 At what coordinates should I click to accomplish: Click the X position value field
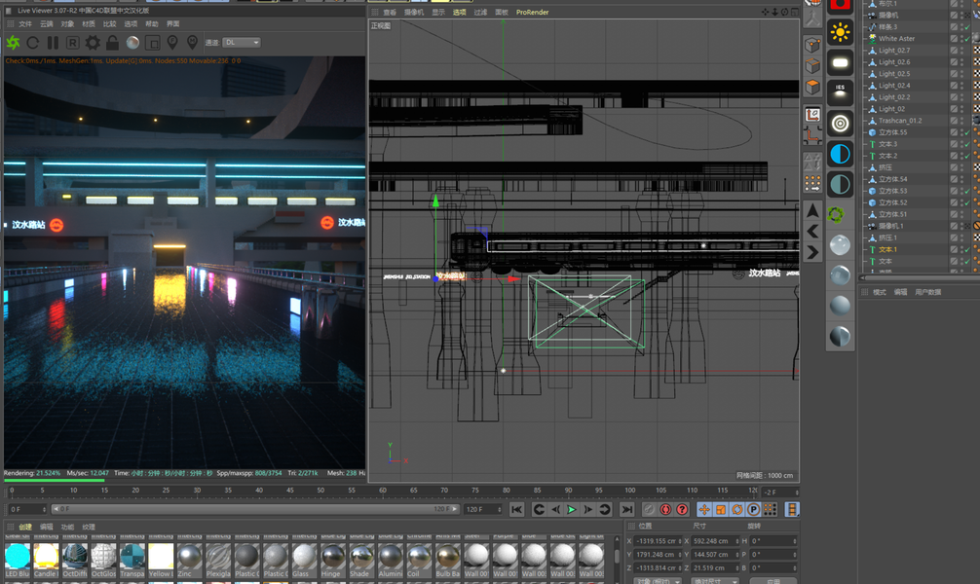click(x=658, y=541)
